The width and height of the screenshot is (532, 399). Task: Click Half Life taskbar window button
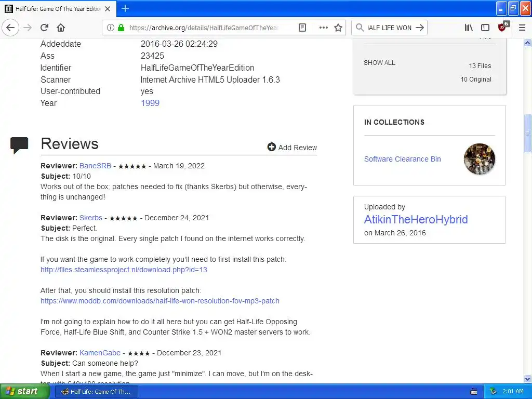click(x=96, y=392)
